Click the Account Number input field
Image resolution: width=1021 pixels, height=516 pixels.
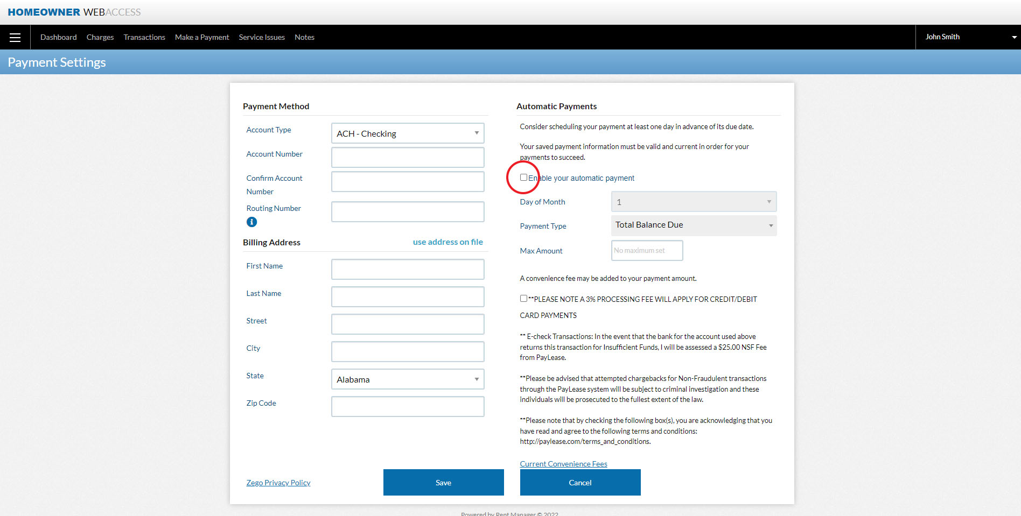click(407, 157)
